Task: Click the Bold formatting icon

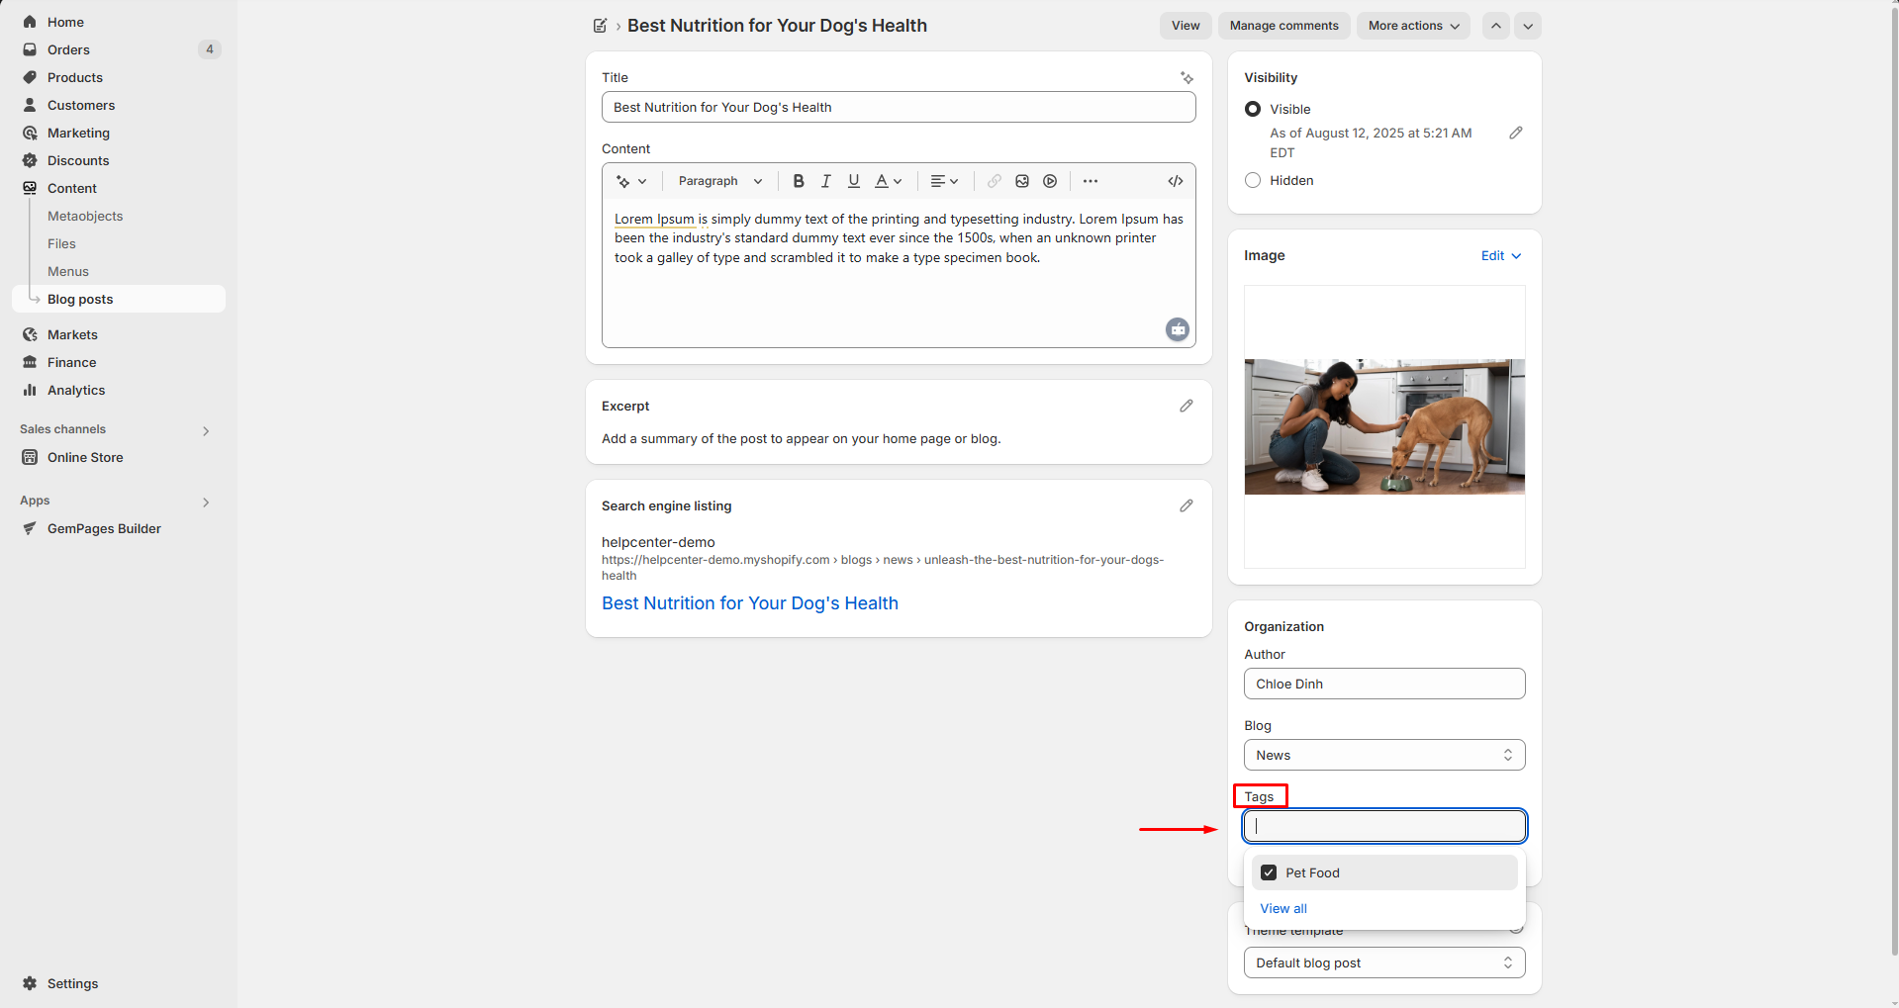Action: 798,181
